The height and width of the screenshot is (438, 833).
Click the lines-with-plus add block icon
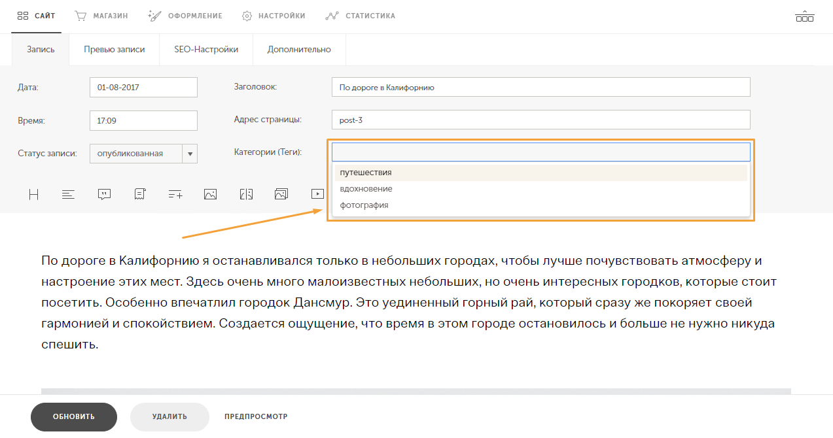click(175, 194)
